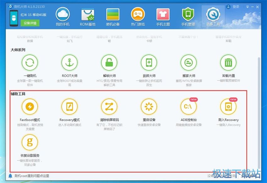Open 手机管理 shield icon
Screen dimensions: 267x183
tap(188, 14)
